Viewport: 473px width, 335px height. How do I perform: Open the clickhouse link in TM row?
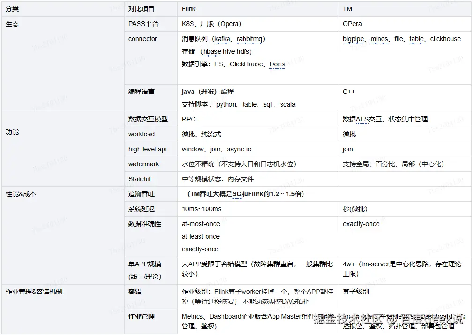[x=445, y=39]
